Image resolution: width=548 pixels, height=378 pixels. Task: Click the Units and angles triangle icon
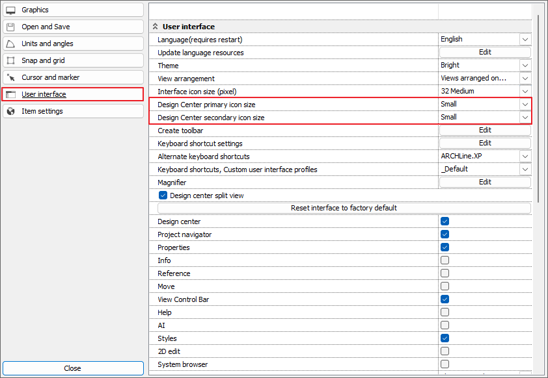(x=11, y=44)
